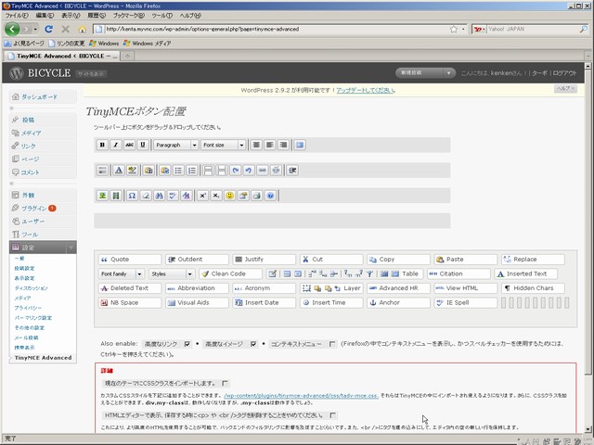Screen dimensions: 594x445
Task: Click the Omega special character icon
Action: (x=131, y=197)
